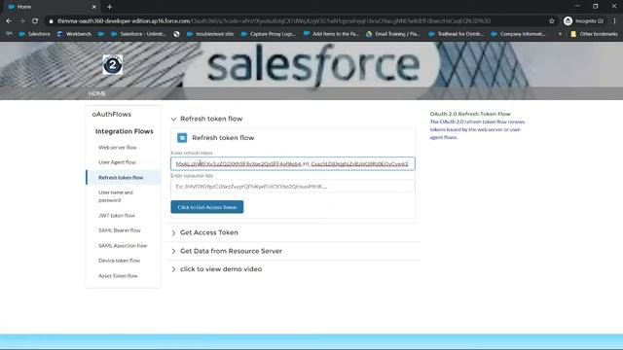This screenshot has width=623, height=350.
Task: Click the Click to Get Access Token button
Action: pyautogui.click(x=207, y=207)
